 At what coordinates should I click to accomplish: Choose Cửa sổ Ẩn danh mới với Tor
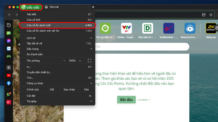pyautogui.click(x=57, y=31)
